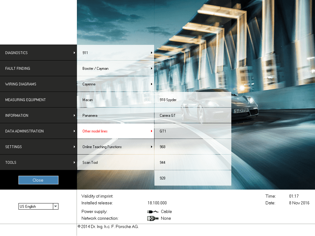
Task: Click the network connection status icon
Action: pyautogui.click(x=153, y=218)
